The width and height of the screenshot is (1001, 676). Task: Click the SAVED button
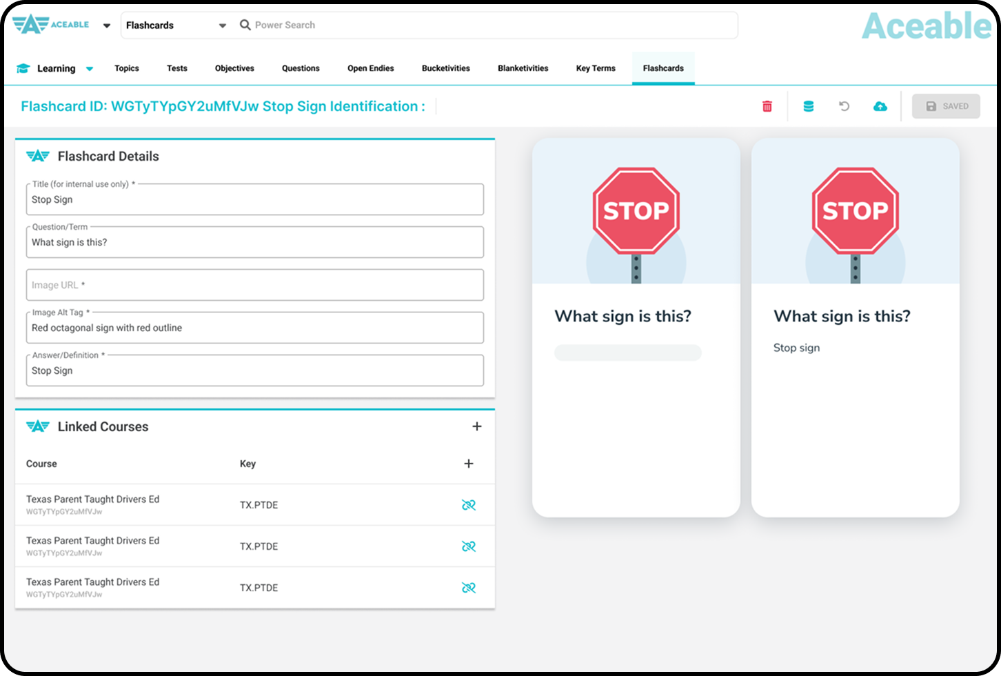click(946, 106)
